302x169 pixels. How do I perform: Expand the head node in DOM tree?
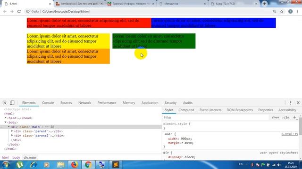pyautogui.click(x=5, y=118)
